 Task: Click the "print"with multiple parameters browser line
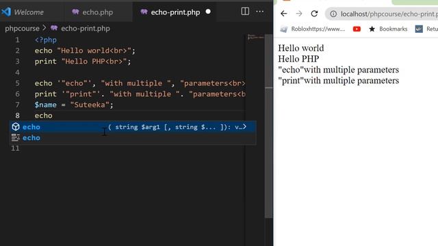pyautogui.click(x=338, y=81)
